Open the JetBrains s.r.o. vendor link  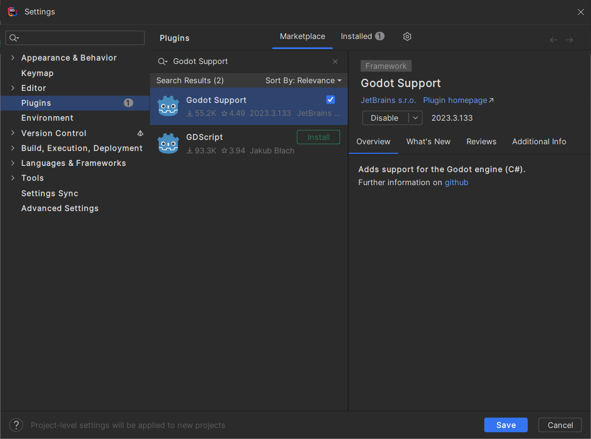[389, 100]
